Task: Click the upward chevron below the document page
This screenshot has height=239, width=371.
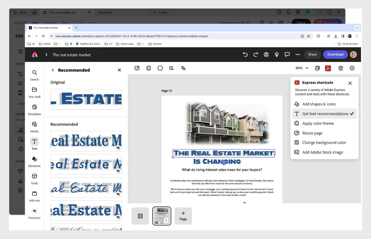Action: (244, 203)
